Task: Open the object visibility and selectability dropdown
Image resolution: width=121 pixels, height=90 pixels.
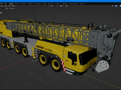Action: 113,6
